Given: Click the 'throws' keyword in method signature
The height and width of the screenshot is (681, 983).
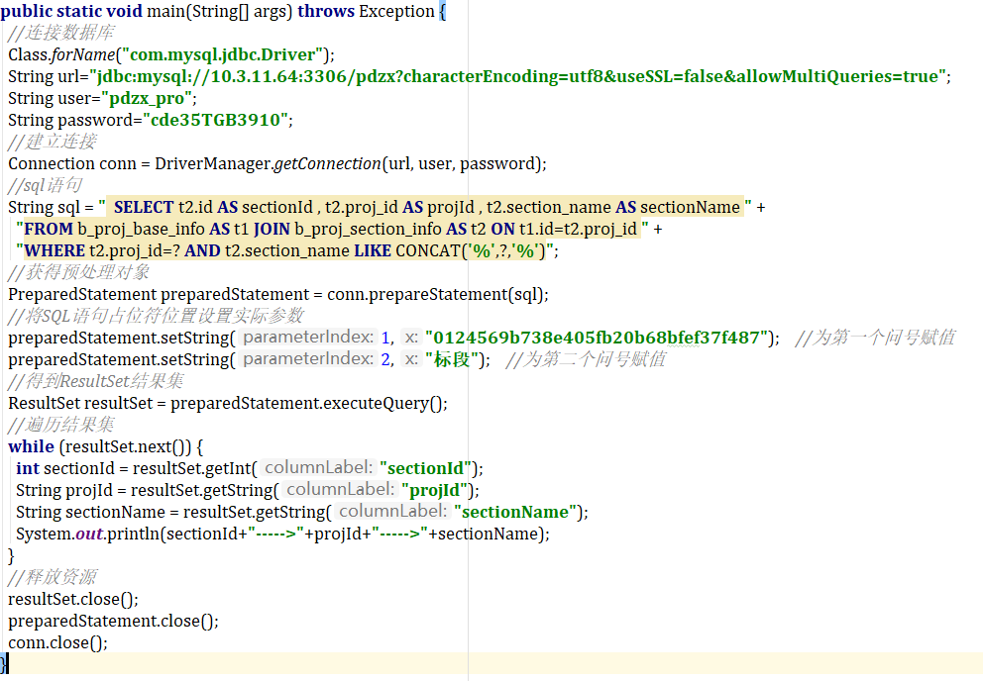Looking at the screenshot, I should (x=326, y=11).
